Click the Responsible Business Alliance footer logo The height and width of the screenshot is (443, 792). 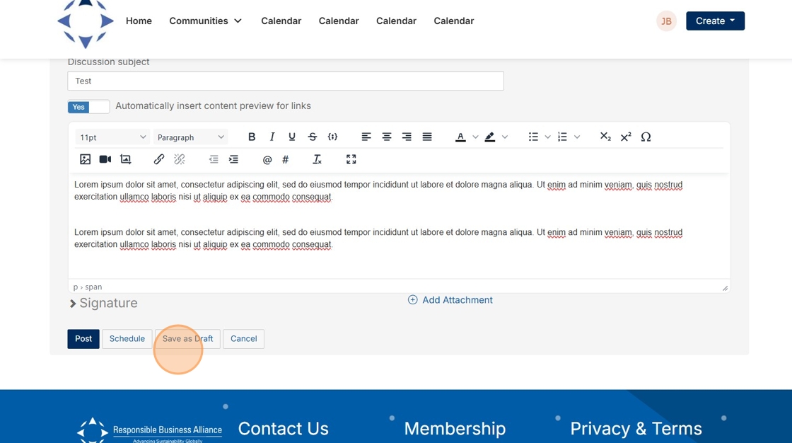[x=149, y=430]
